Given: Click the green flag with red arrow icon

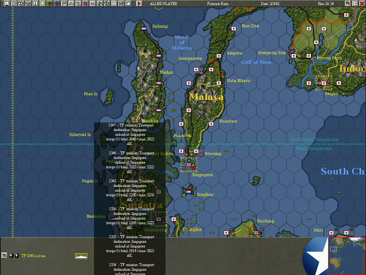Looking at the screenshot, I should [x=347, y=4].
